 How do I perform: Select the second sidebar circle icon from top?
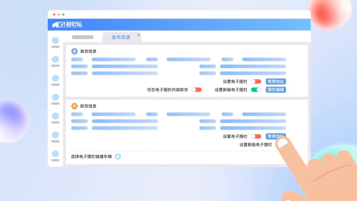pyautogui.click(x=56, y=59)
